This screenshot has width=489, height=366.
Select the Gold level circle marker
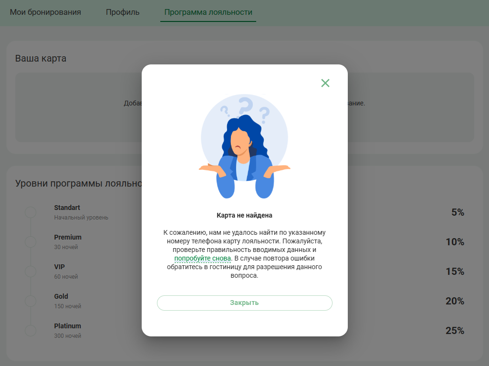tap(31, 301)
